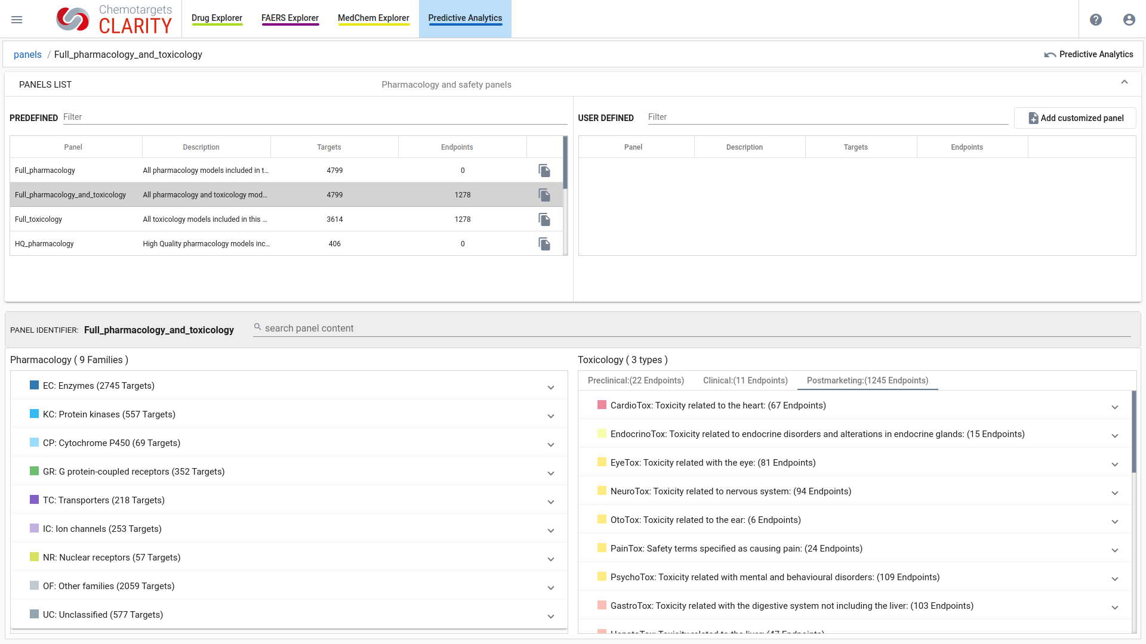Expand PainTox endpoints
This screenshot has width=1146, height=644.
[1115, 550]
